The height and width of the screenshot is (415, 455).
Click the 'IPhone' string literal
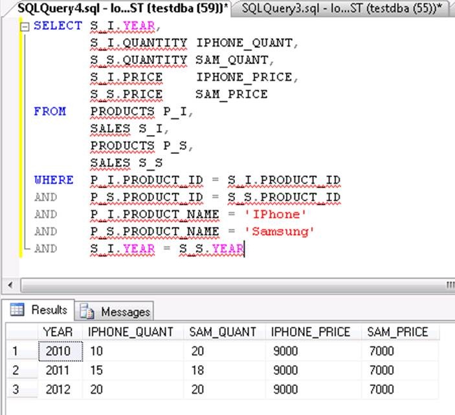click(x=275, y=215)
